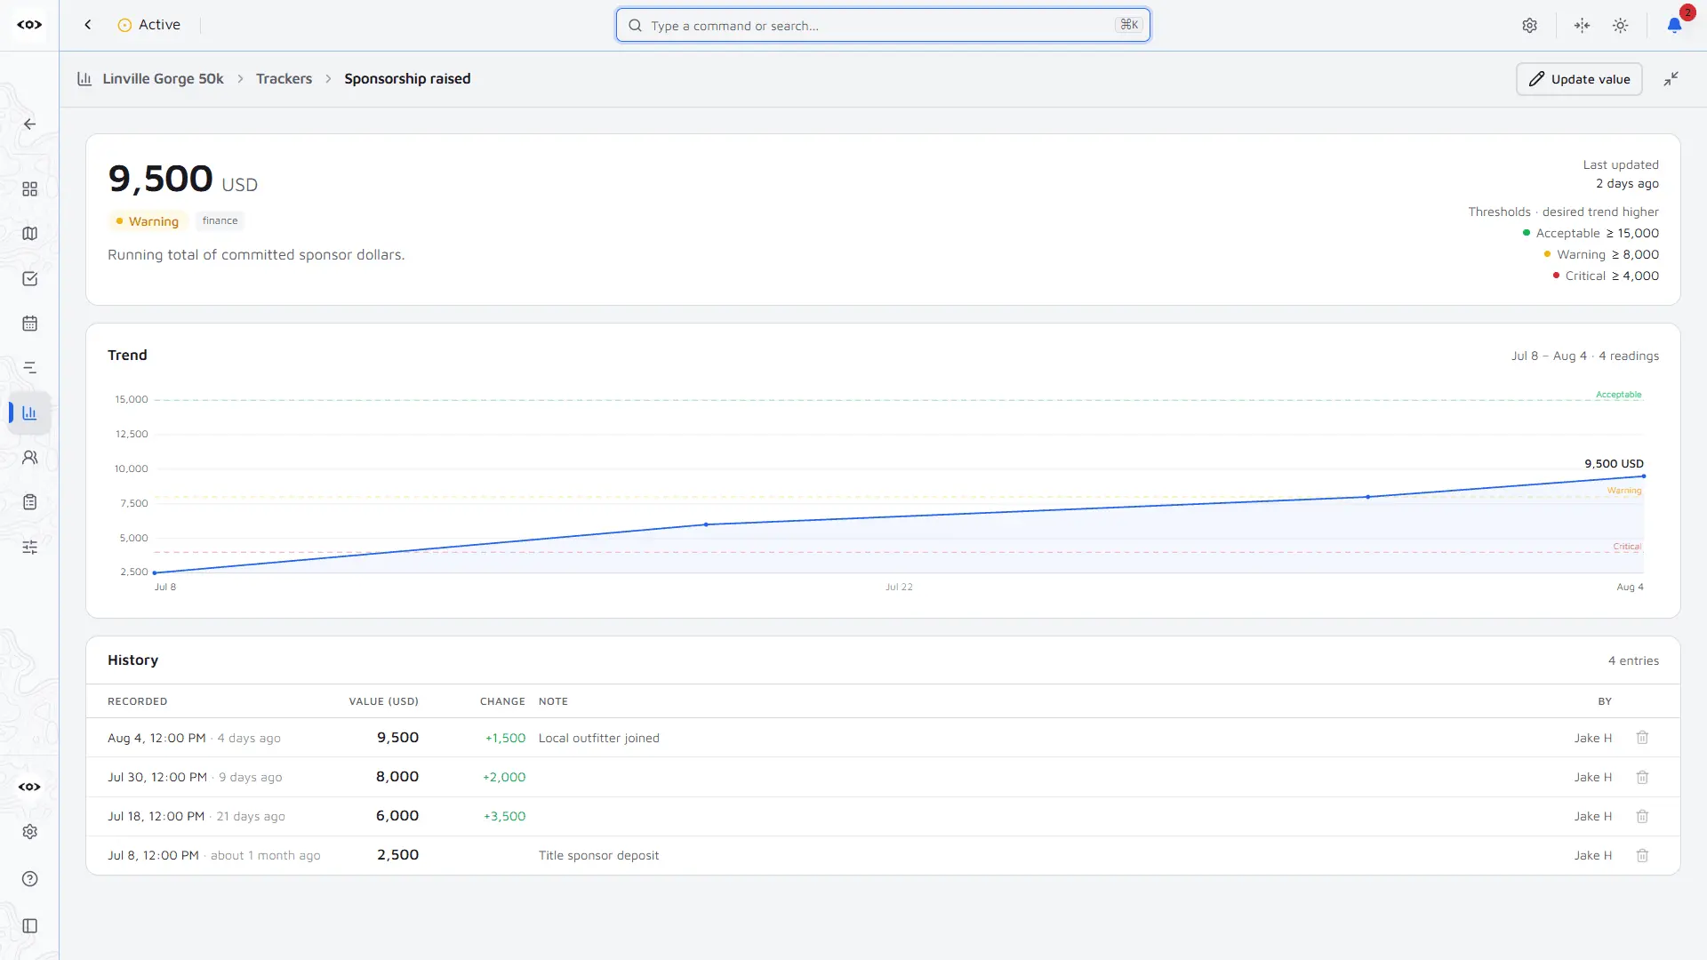Screen dimensions: 1707x960
Task: Click the 'Warning ≥ 8,000' threshold
Action: (x=1601, y=254)
